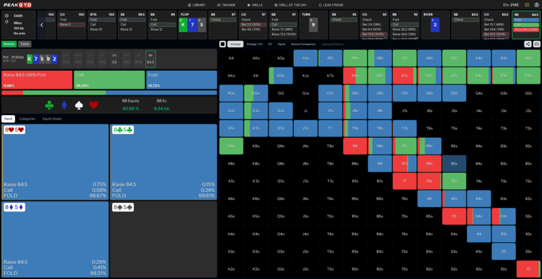Viewport: 542px width, 279px height.
Task: Click the green Call 38.30% box
Action: 109,80
